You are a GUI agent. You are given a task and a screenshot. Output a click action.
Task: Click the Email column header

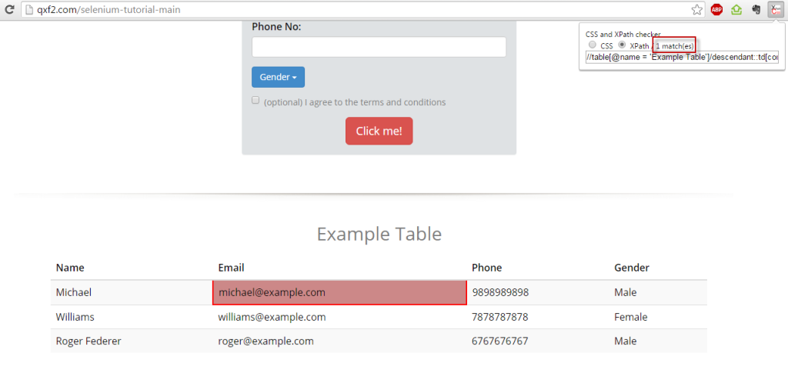pos(231,268)
